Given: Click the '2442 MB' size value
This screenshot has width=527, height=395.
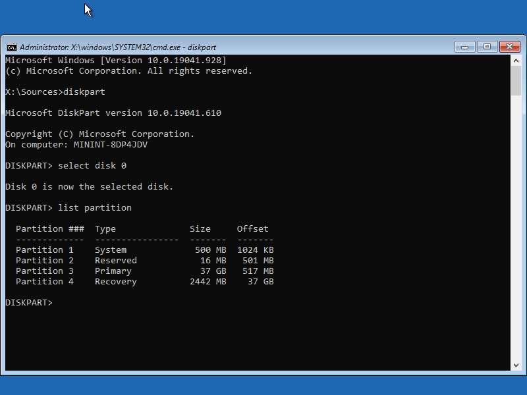Looking at the screenshot, I should (x=208, y=282).
